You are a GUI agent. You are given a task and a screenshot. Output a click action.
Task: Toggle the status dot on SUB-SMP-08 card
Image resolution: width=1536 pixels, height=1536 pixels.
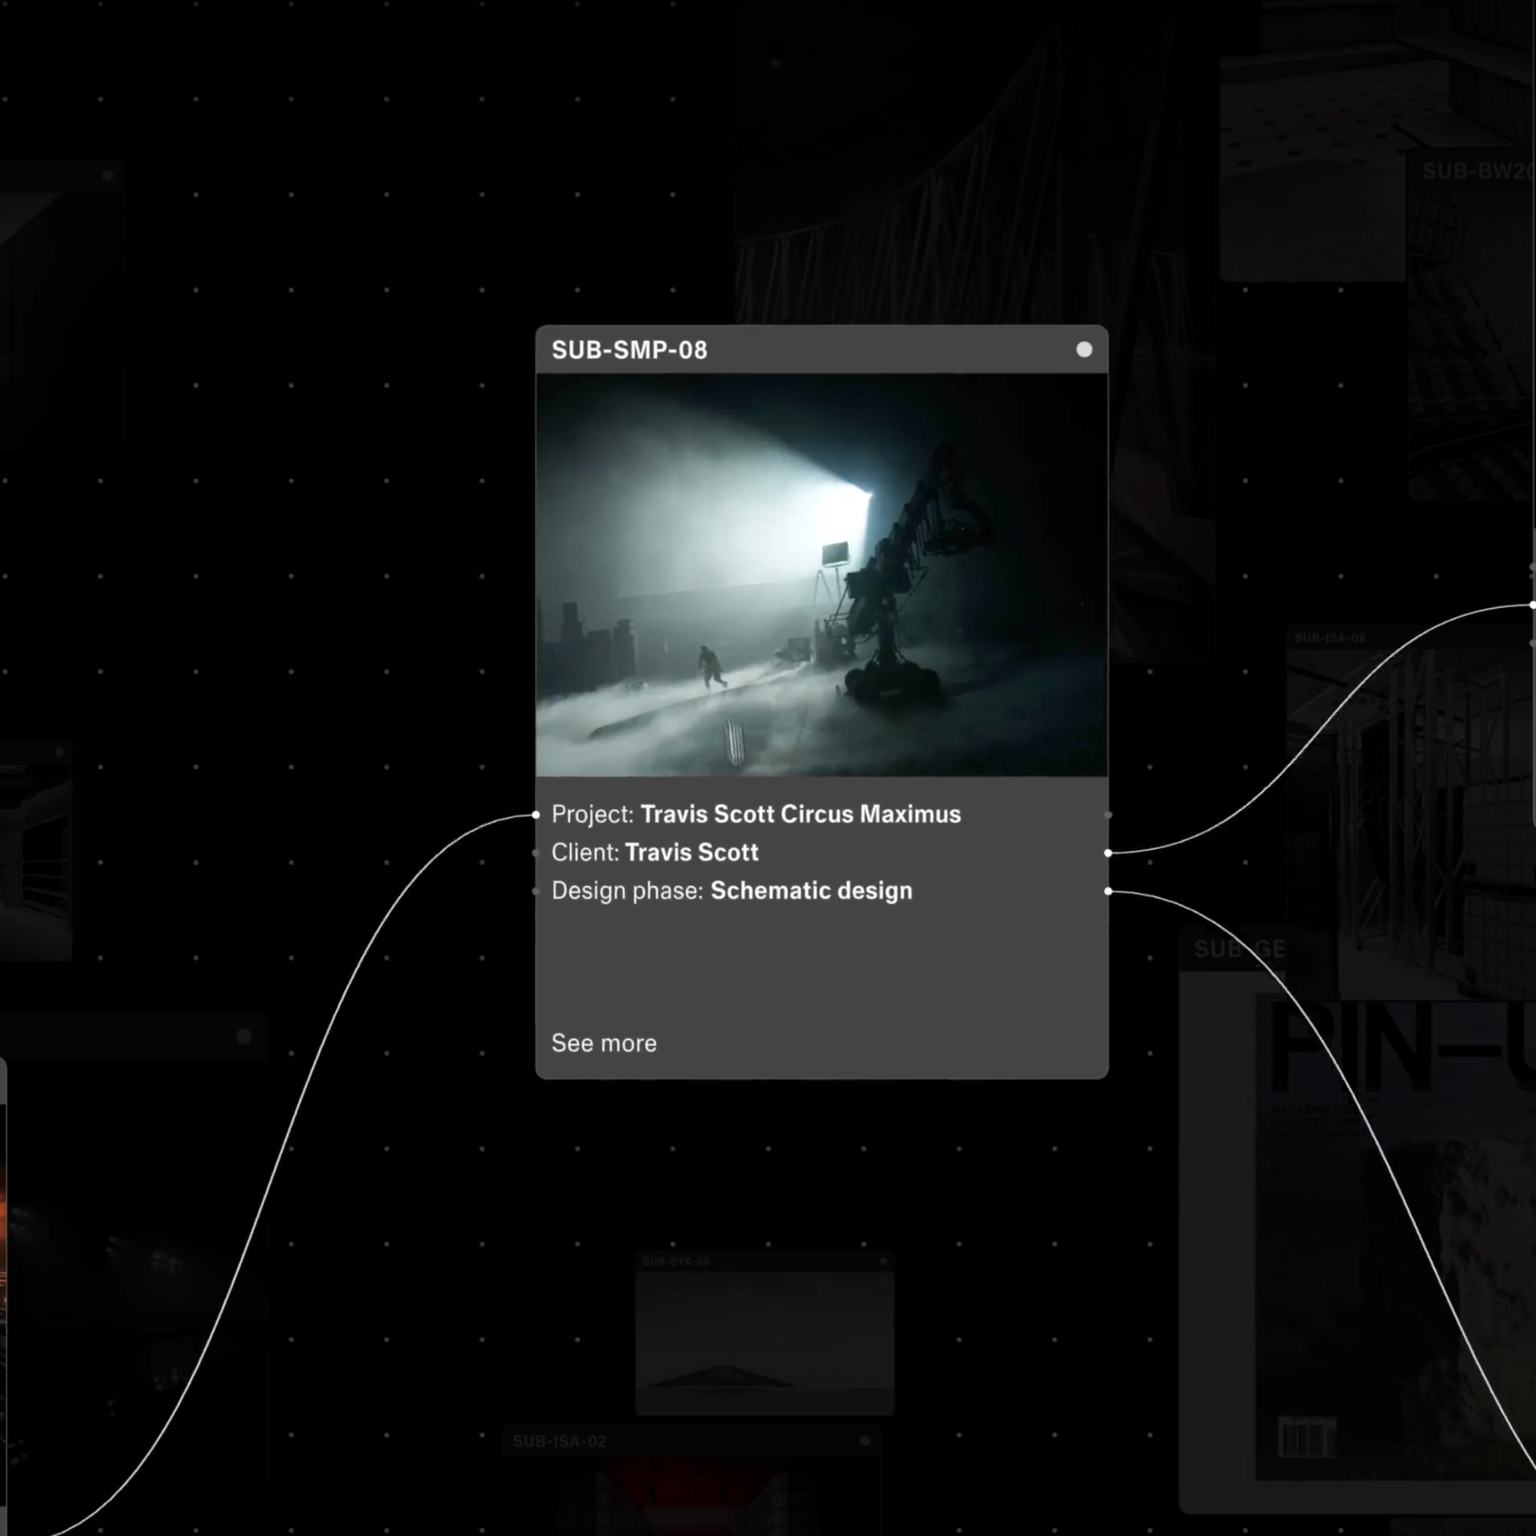[x=1084, y=350]
